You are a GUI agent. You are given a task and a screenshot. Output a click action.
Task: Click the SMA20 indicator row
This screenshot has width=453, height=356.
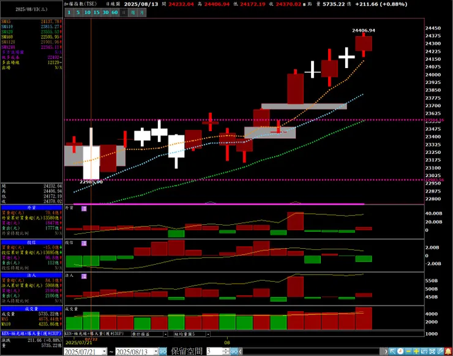click(31, 31)
